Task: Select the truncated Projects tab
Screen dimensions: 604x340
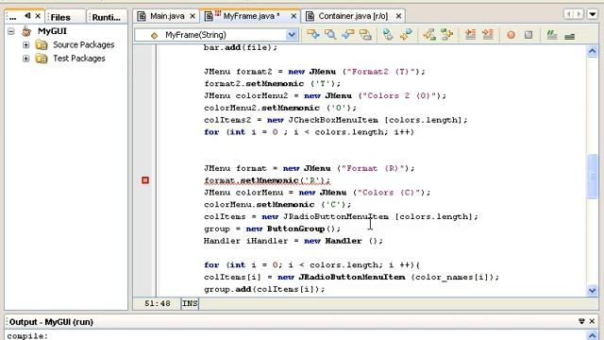Action: point(13,17)
